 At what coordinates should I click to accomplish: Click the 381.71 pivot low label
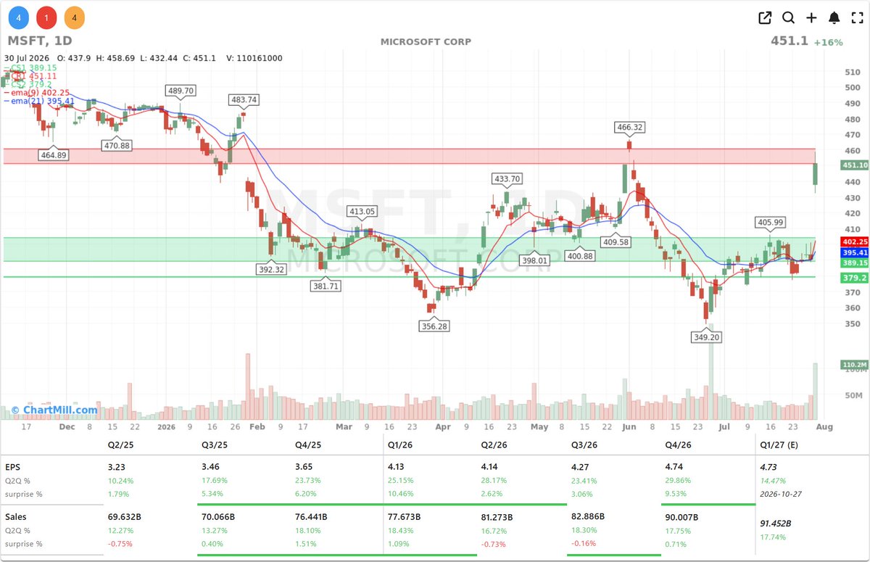coord(326,286)
